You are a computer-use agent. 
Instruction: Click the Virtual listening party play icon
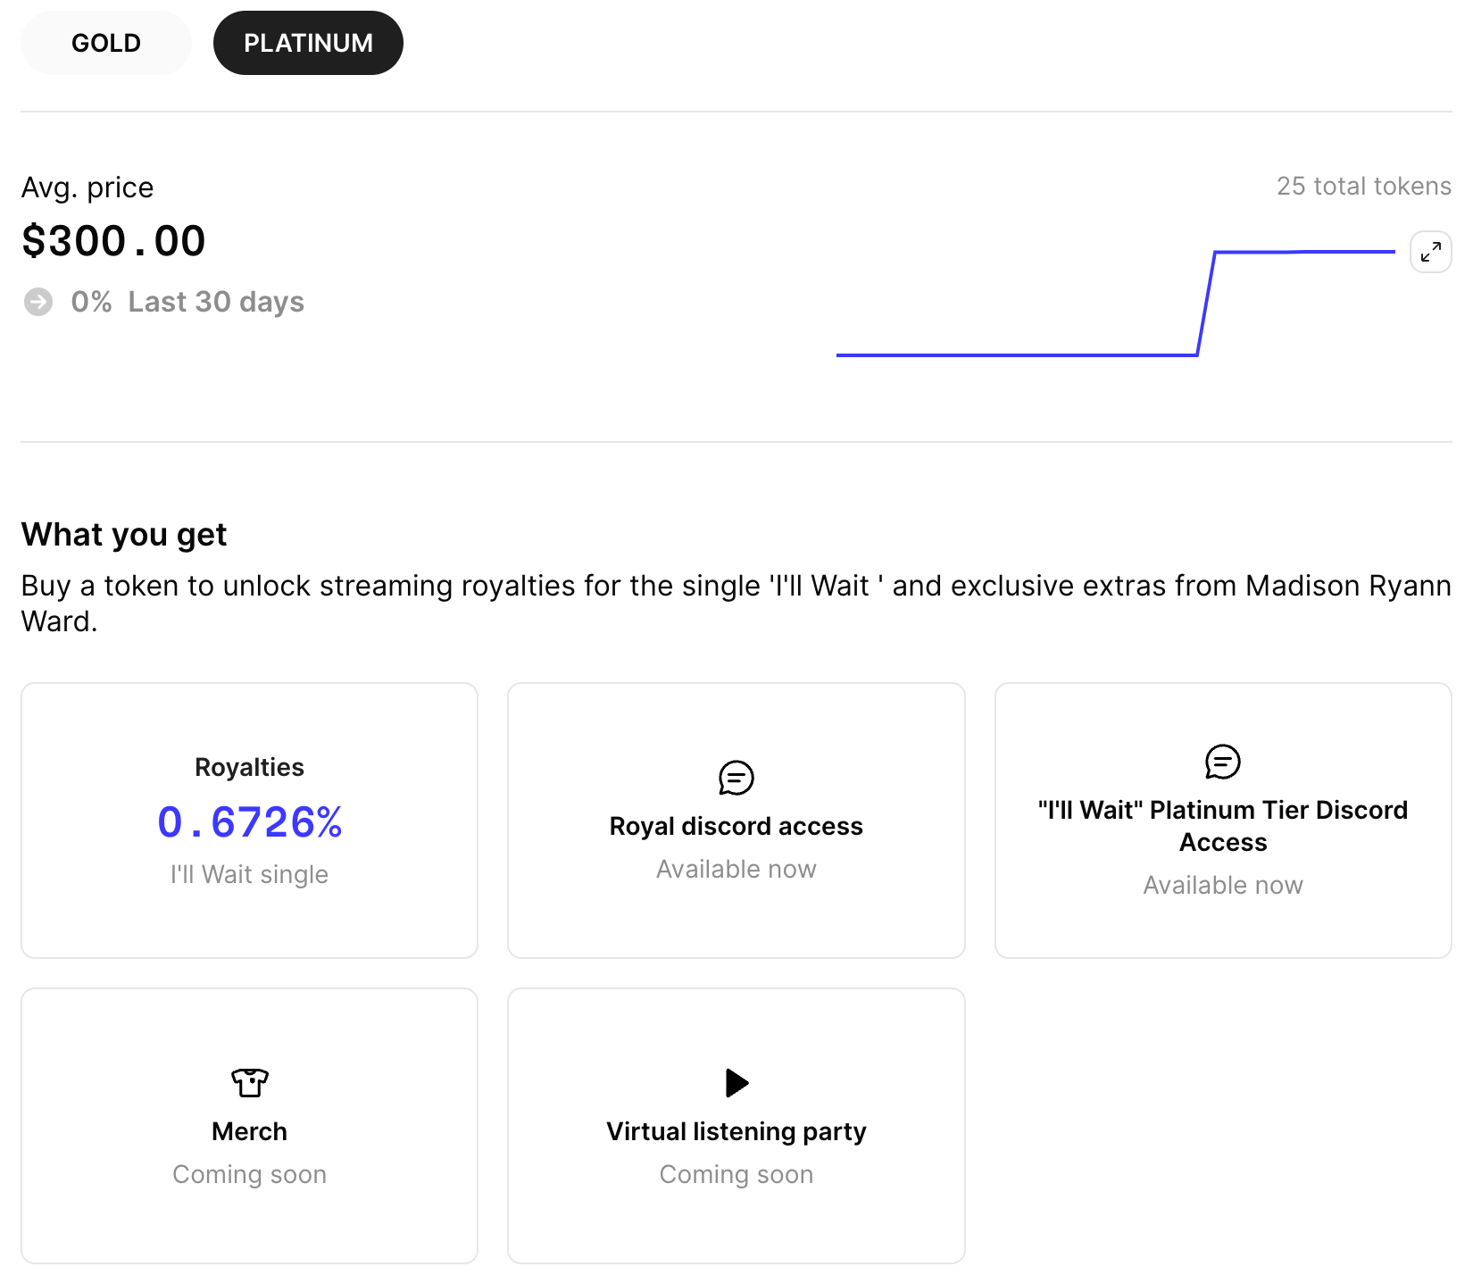735,1083
